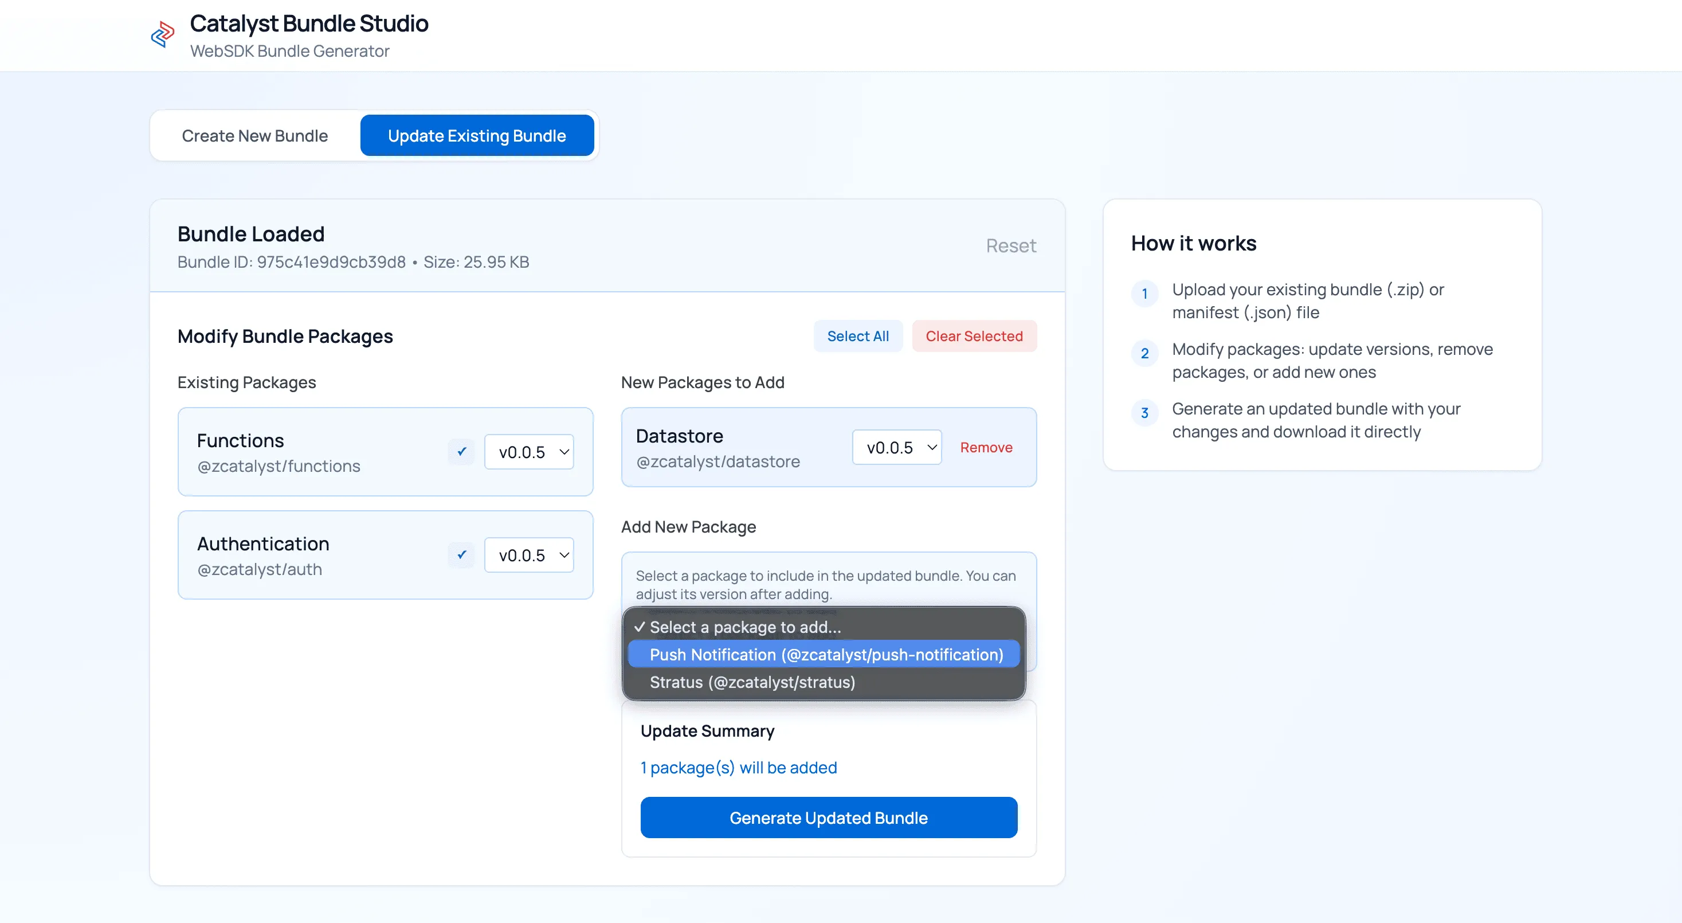Open the Datastore version dropdown
Image resolution: width=1682 pixels, height=923 pixels.
pos(896,447)
